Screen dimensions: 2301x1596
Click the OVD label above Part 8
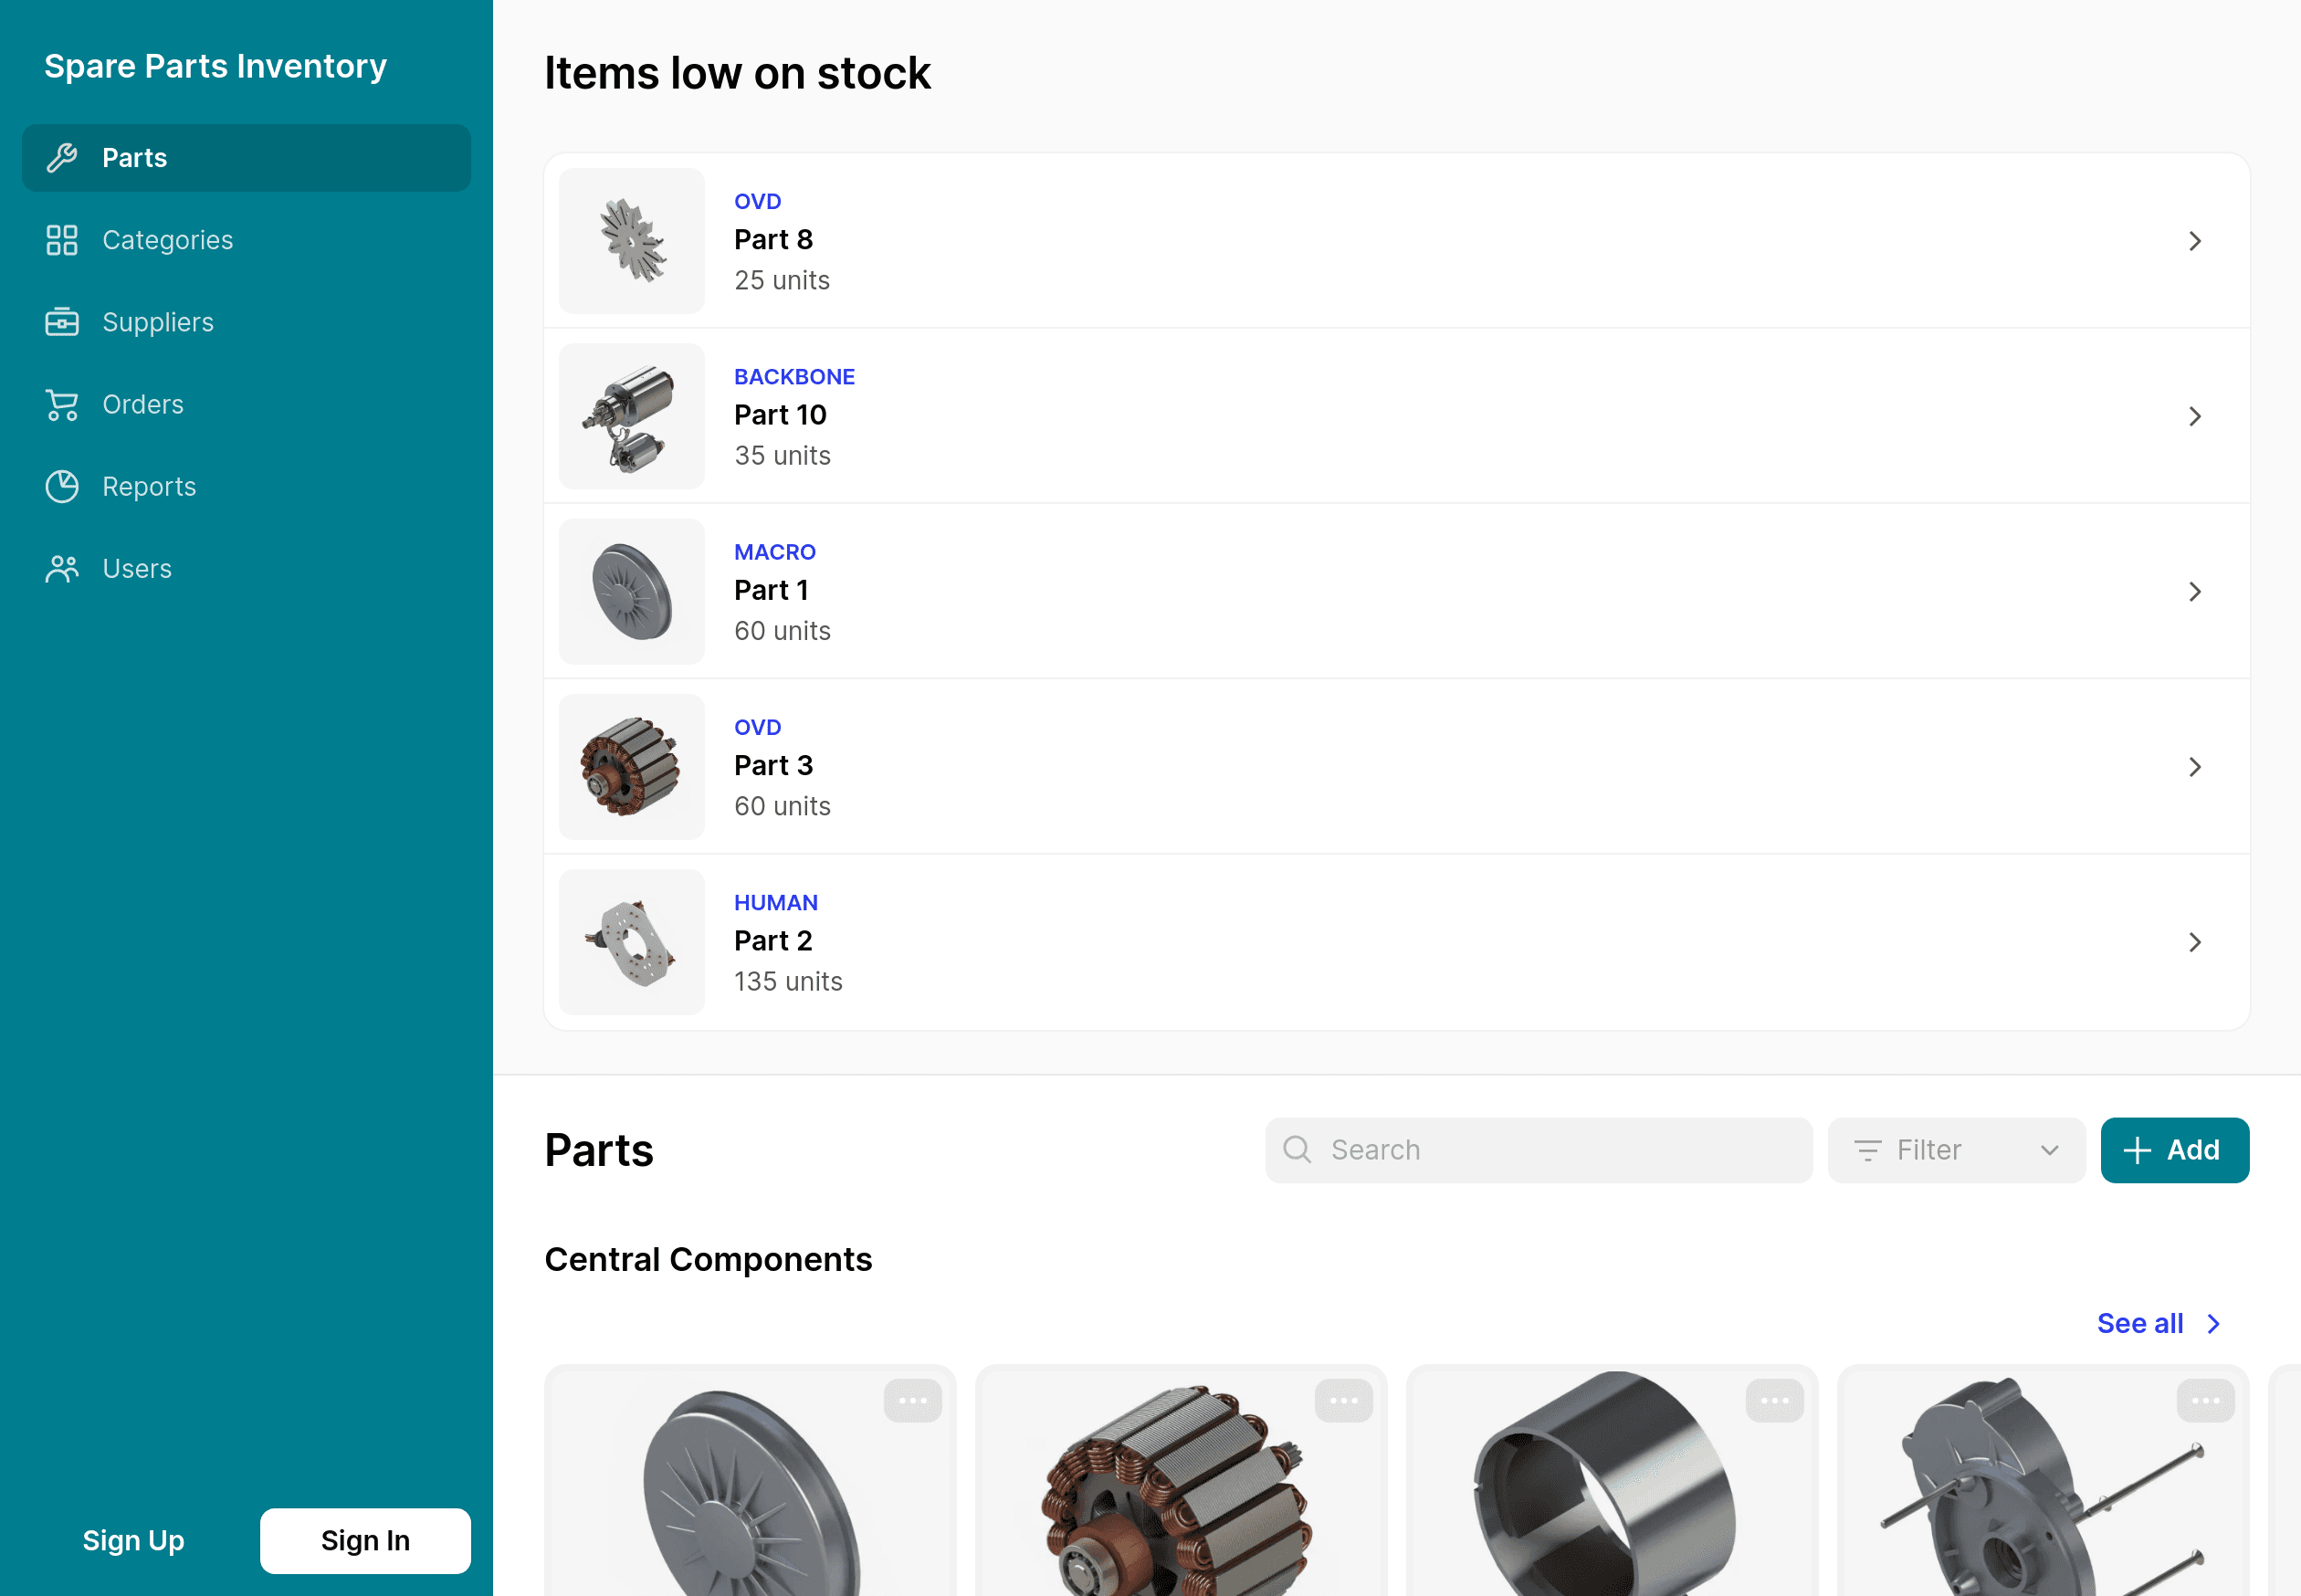(757, 201)
